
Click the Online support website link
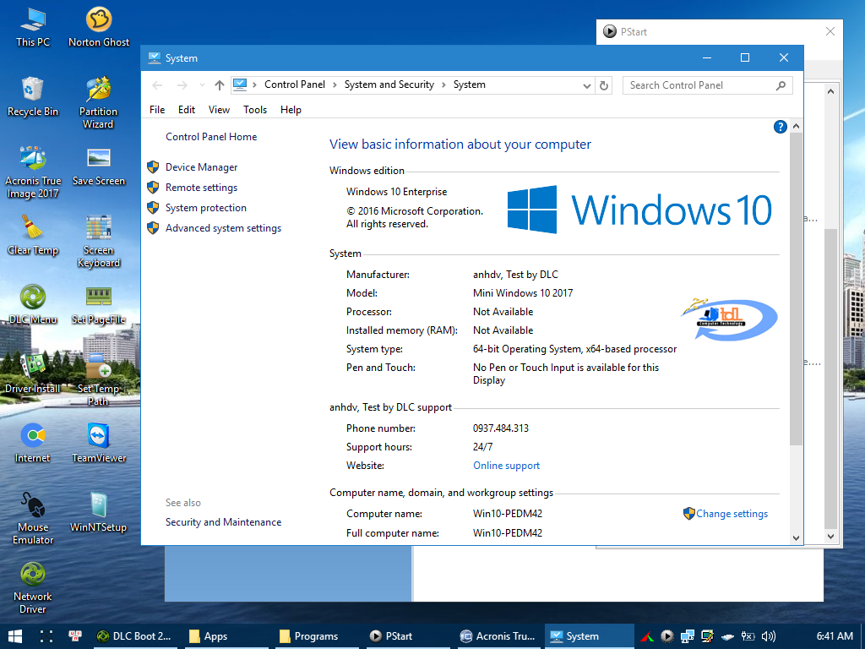pyautogui.click(x=507, y=466)
